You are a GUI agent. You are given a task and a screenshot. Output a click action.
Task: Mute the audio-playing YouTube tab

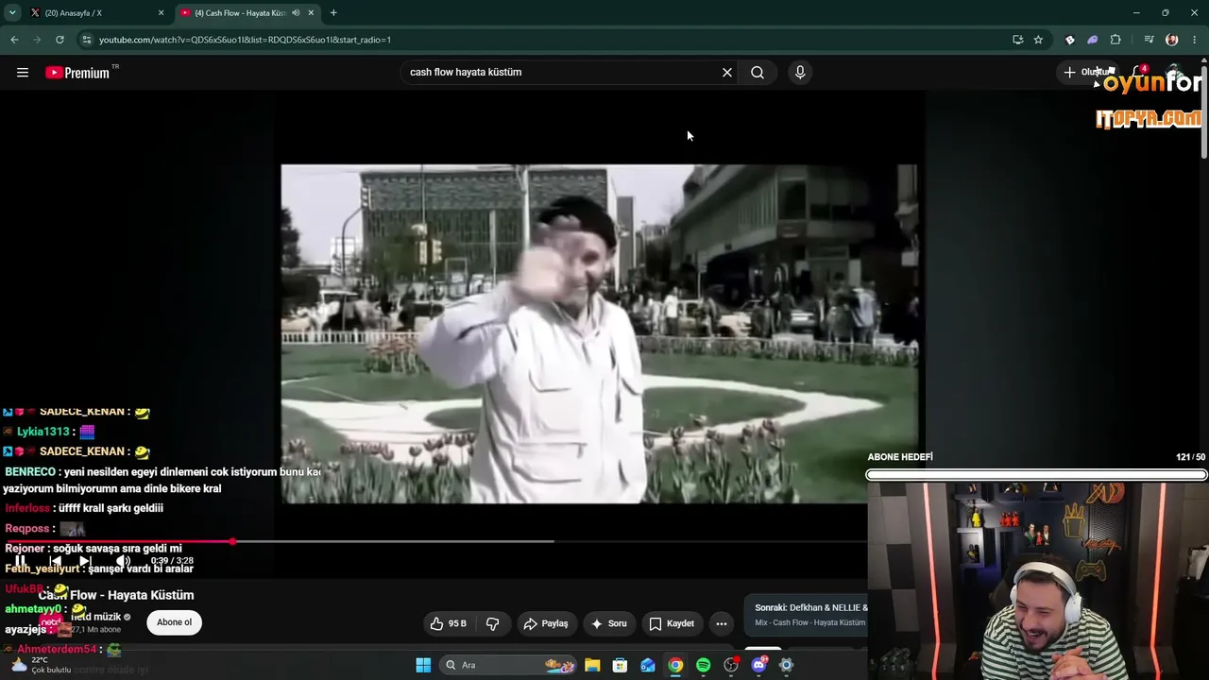296,13
